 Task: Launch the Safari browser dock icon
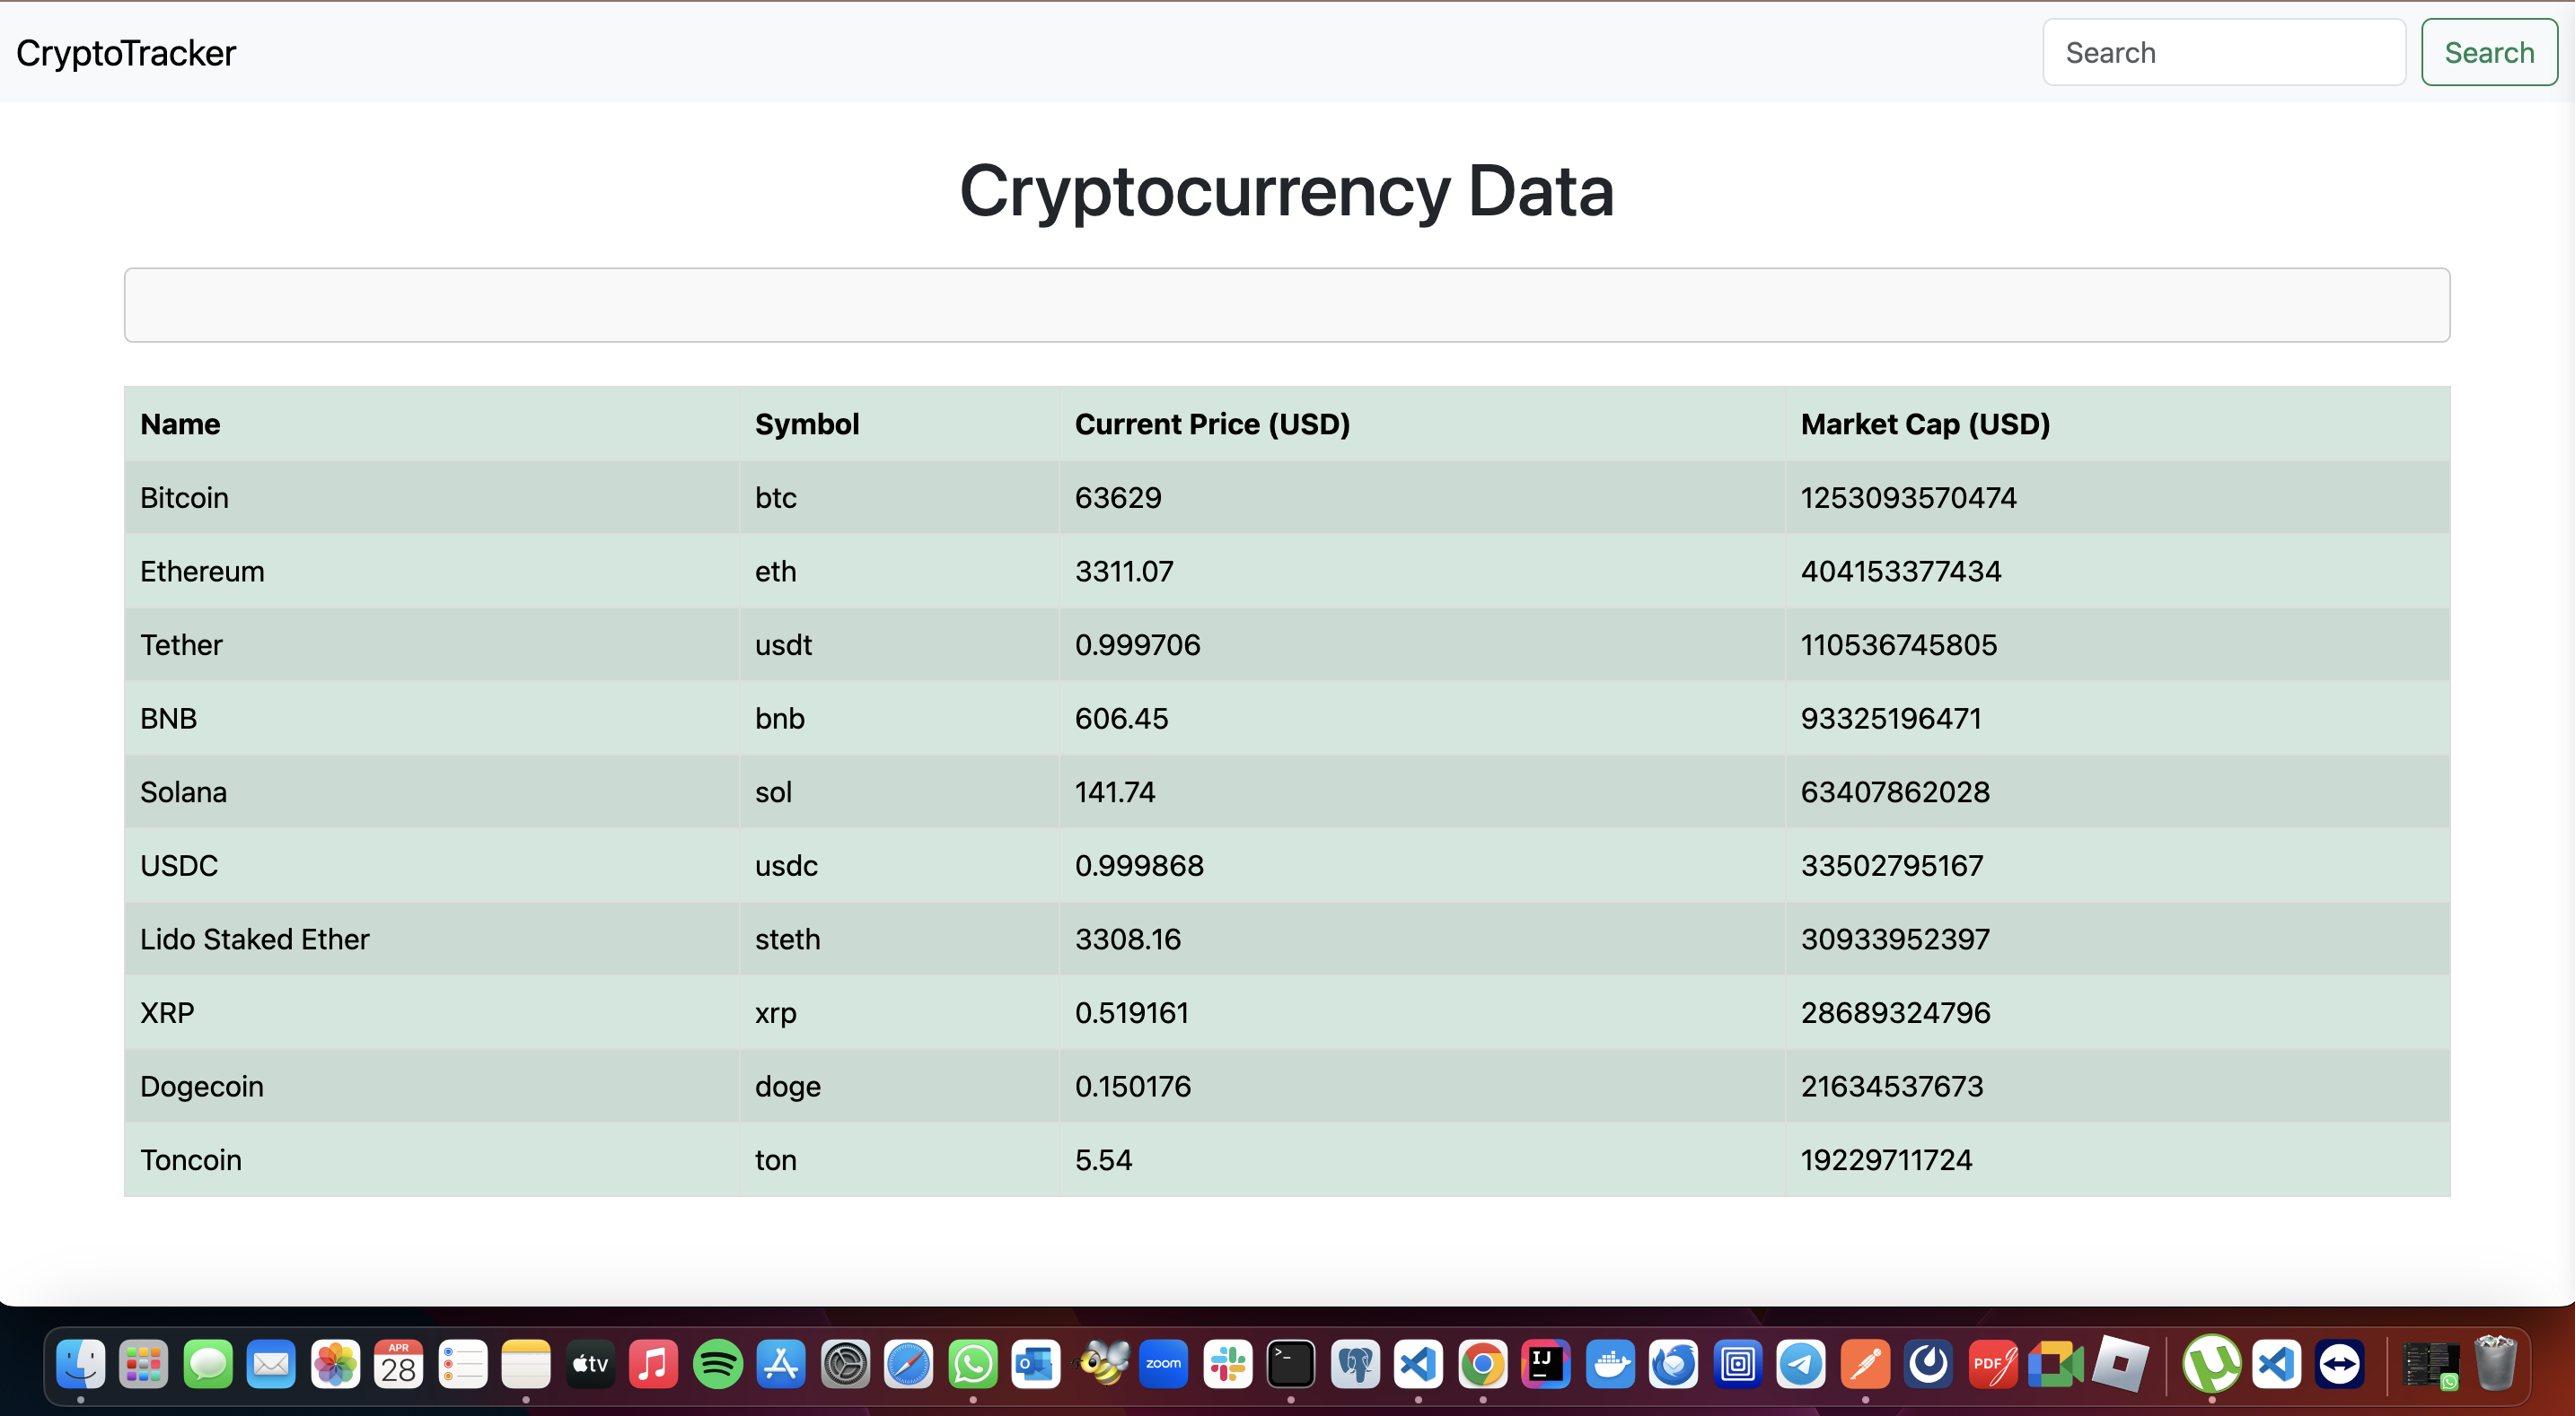click(x=908, y=1364)
